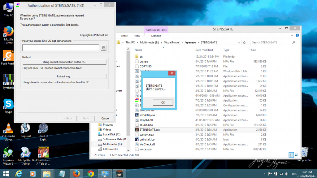The height and width of the screenshot is (178, 317).
Task: Open volume control in system tray
Action: point(287,174)
